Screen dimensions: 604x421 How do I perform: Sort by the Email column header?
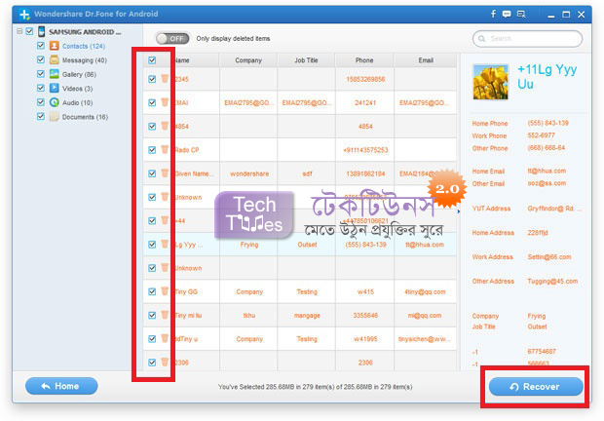[x=426, y=60]
